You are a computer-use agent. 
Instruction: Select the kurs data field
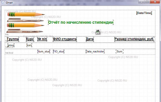coord(29,45)
